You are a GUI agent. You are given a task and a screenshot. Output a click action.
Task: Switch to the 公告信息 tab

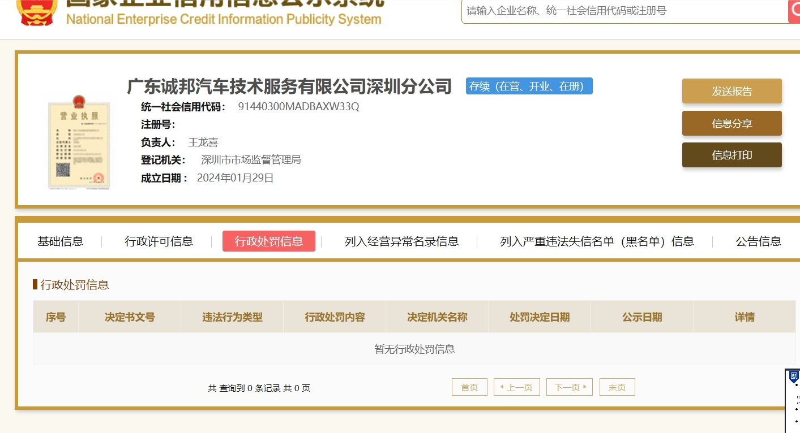point(758,241)
